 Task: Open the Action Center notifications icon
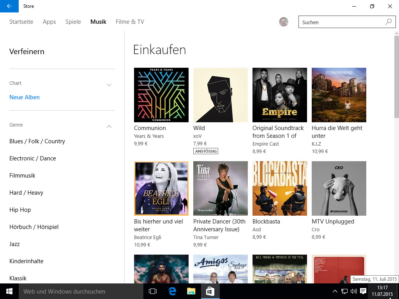pyautogui.click(x=364, y=291)
